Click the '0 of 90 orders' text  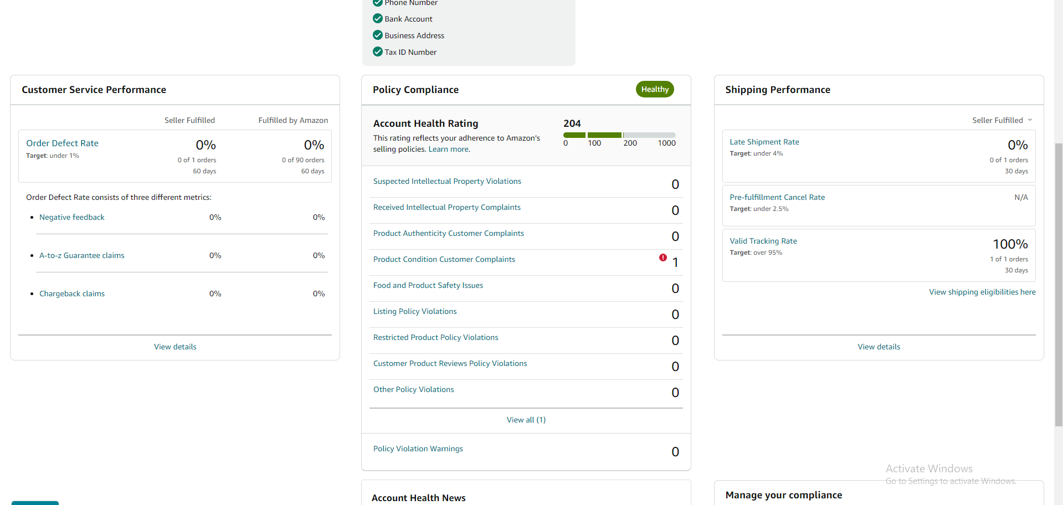tap(303, 160)
